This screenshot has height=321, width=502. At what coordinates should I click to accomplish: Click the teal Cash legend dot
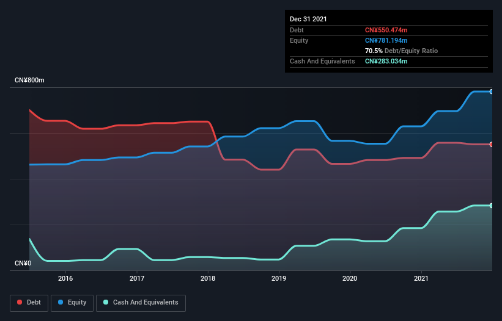point(106,302)
